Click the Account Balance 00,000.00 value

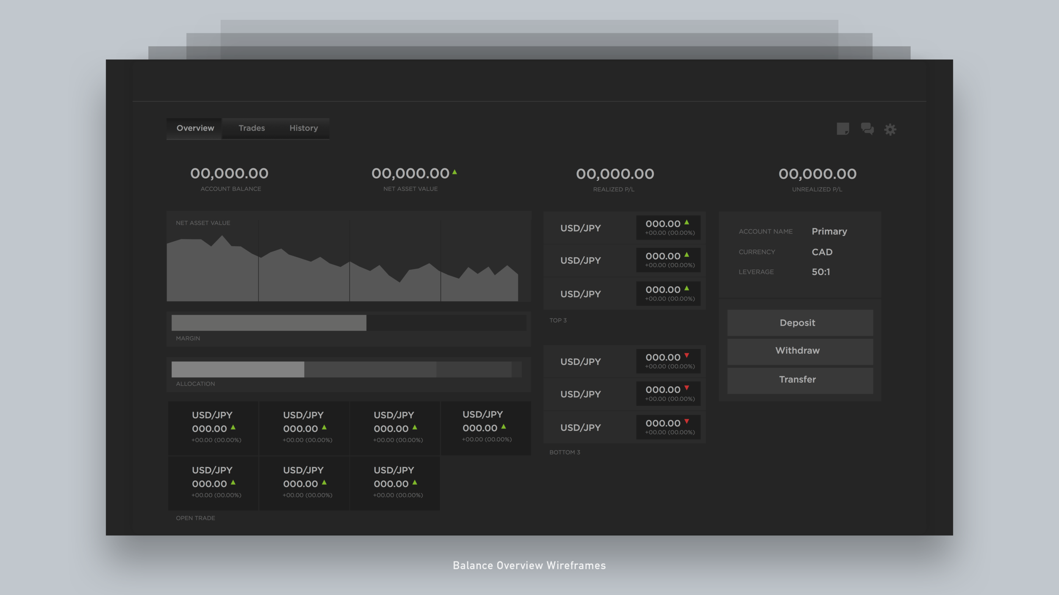pyautogui.click(x=229, y=173)
